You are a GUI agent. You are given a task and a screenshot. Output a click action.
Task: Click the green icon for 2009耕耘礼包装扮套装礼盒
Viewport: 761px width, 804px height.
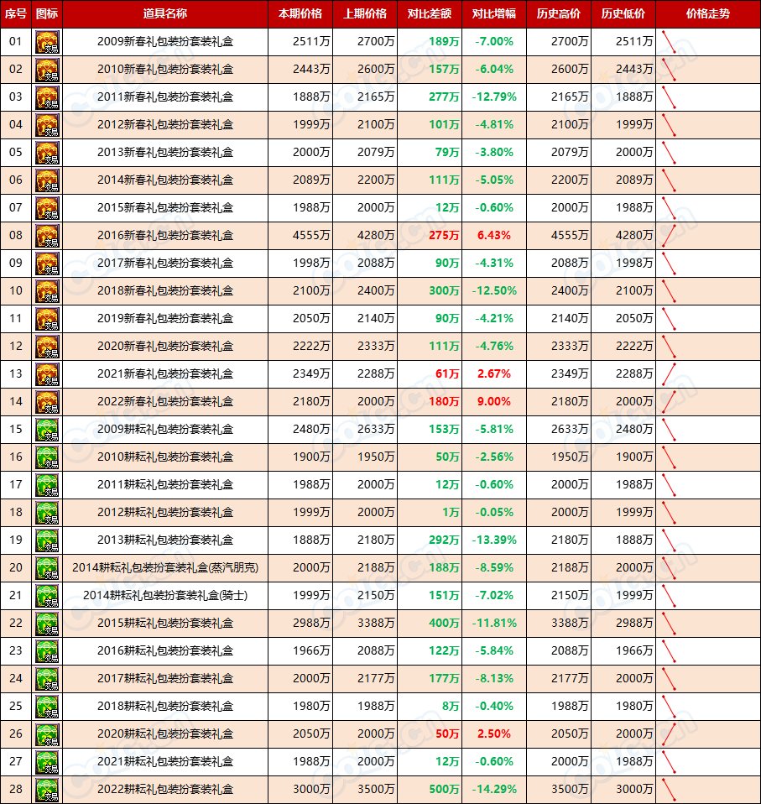tap(47, 430)
